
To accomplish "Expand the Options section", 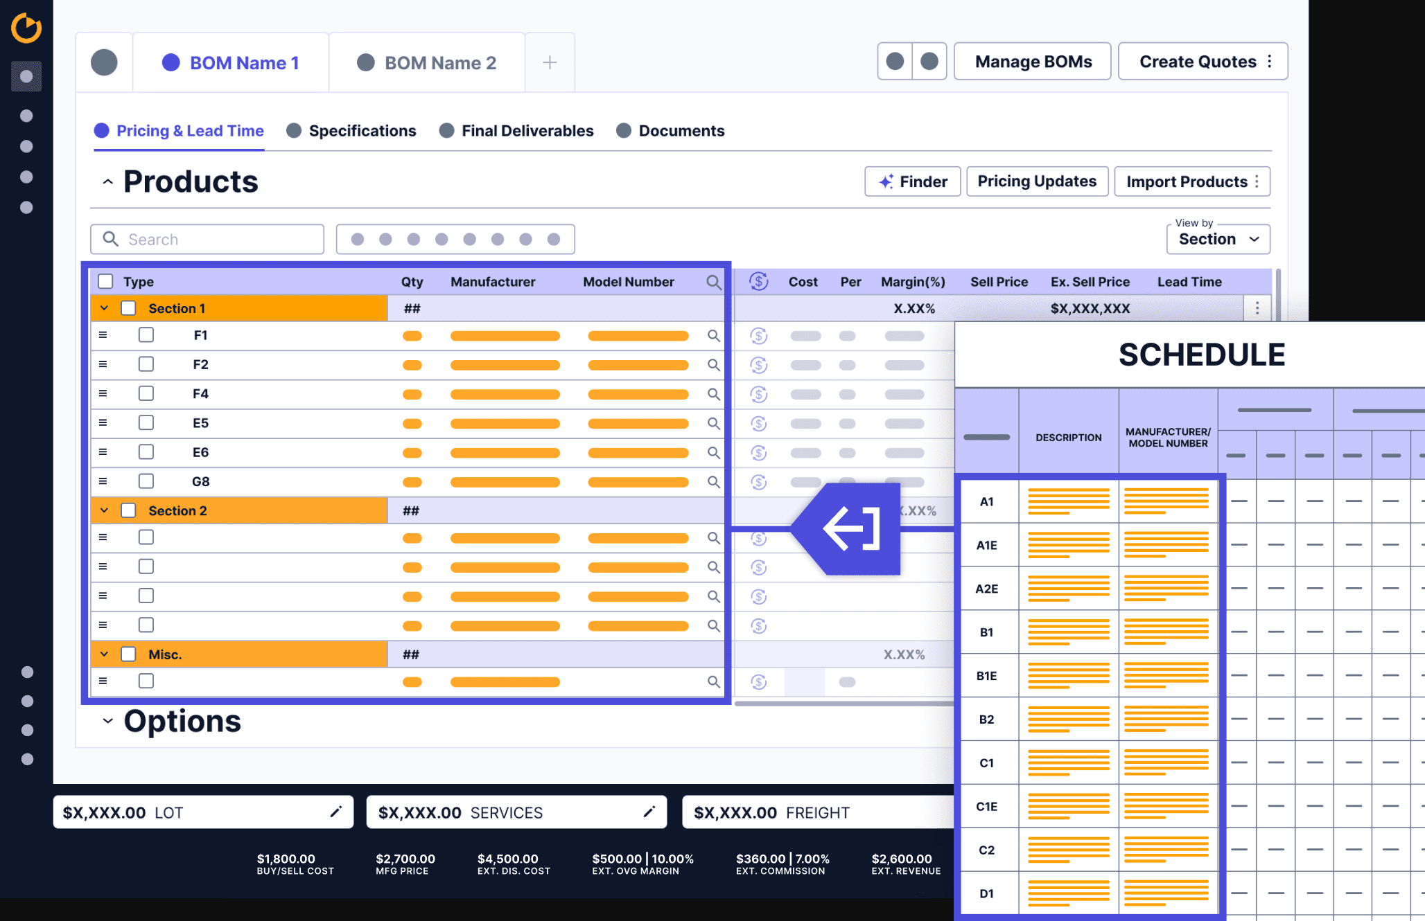I will [x=107, y=721].
